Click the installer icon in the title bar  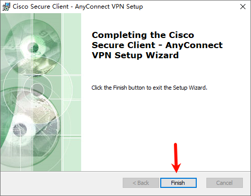pos(6,7)
